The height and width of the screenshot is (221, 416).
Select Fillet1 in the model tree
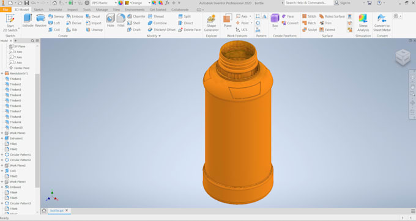pos(11,144)
